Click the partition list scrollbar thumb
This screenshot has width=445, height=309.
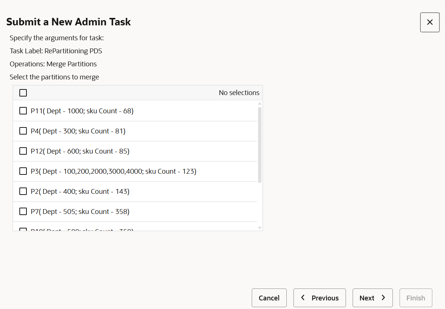click(260, 145)
